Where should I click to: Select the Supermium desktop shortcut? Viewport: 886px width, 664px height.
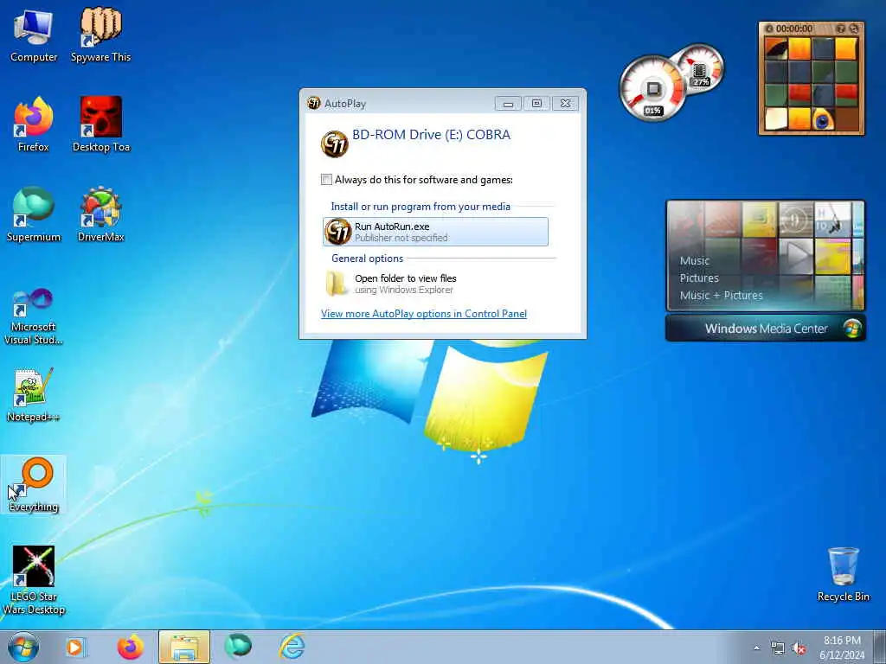(34, 214)
